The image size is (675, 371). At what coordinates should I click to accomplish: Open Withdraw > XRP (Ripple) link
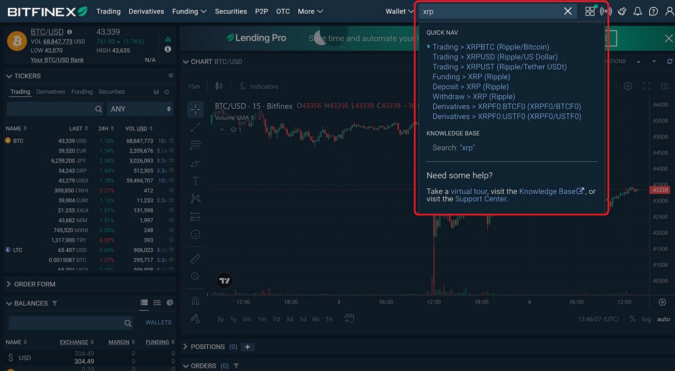[474, 97]
